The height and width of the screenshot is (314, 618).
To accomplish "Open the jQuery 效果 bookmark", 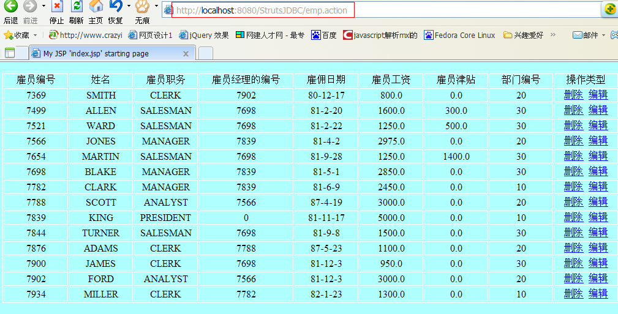I will point(204,35).
